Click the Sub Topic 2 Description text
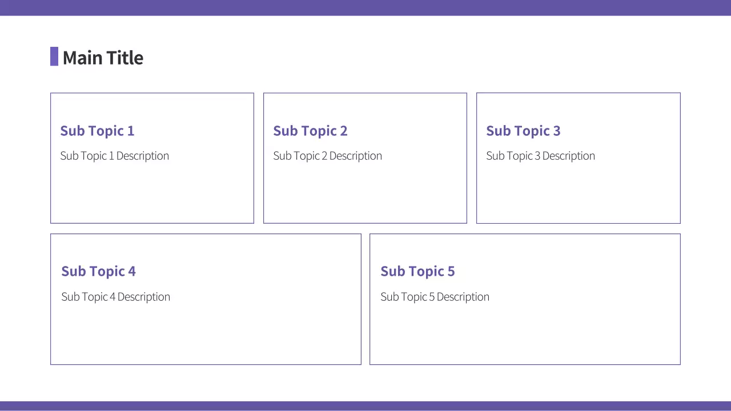Screen dimensions: 731x411 [327, 156]
